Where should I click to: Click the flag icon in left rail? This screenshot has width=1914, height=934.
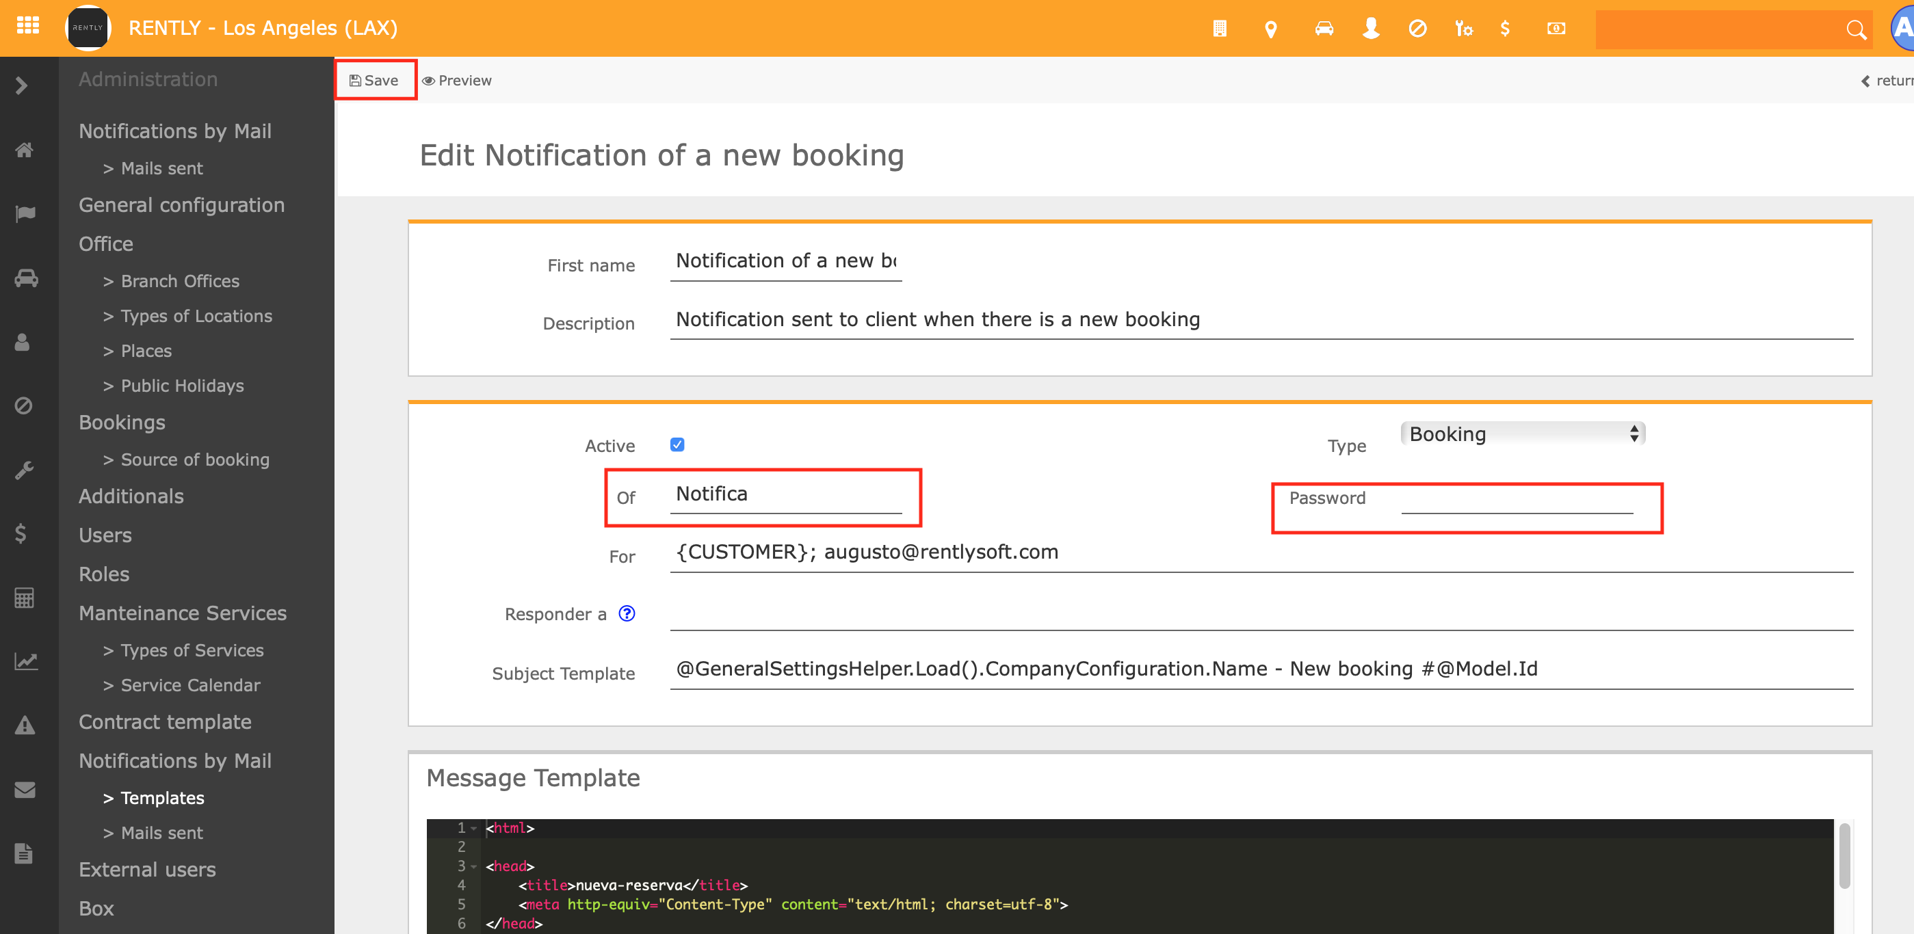click(x=25, y=214)
